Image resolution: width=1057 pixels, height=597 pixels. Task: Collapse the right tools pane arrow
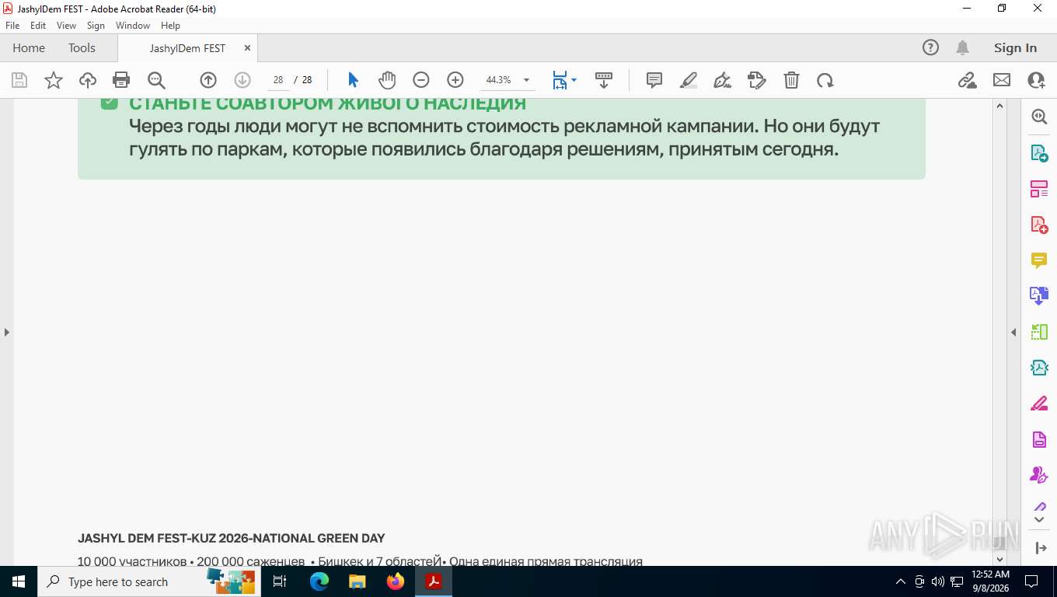[1013, 332]
